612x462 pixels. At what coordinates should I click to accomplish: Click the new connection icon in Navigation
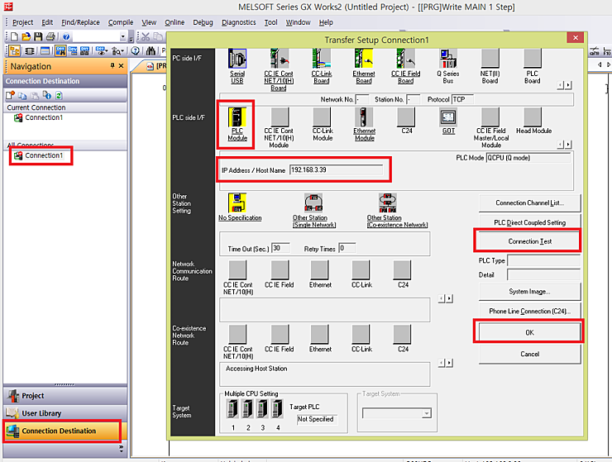[10, 95]
